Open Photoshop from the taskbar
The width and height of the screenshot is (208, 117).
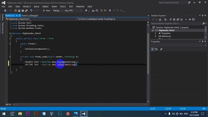pos(60,114)
